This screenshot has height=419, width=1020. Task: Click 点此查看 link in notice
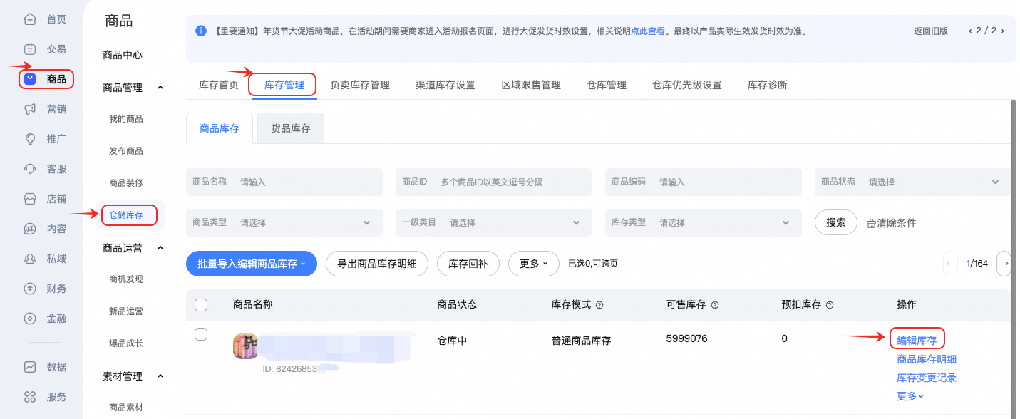pos(648,31)
